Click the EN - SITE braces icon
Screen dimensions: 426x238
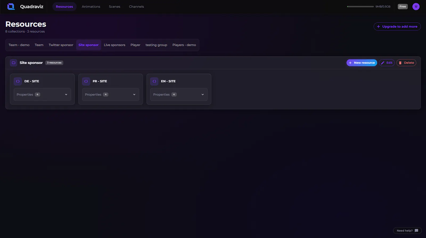point(154,81)
